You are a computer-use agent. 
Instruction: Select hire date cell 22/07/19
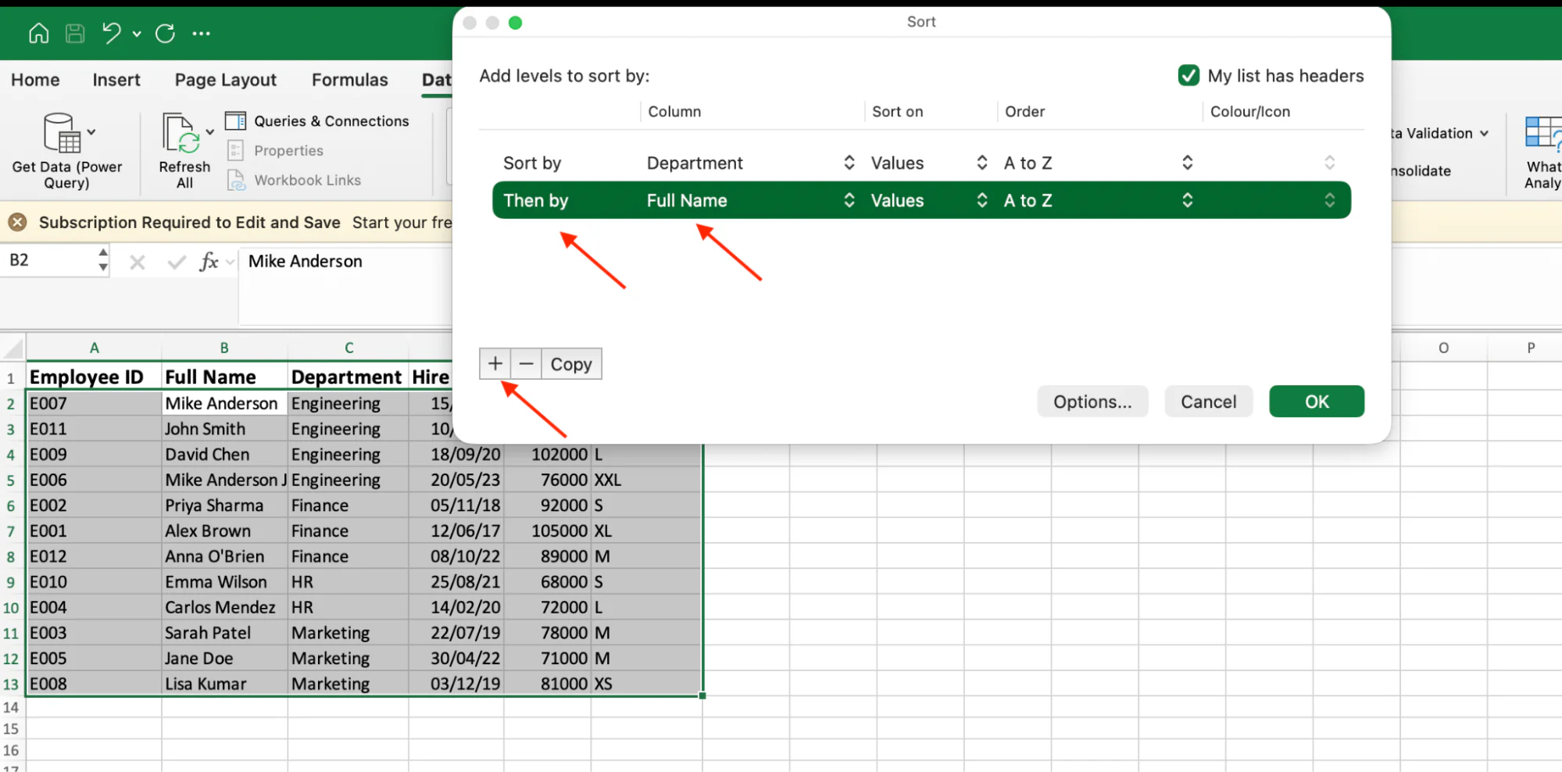tap(456, 633)
